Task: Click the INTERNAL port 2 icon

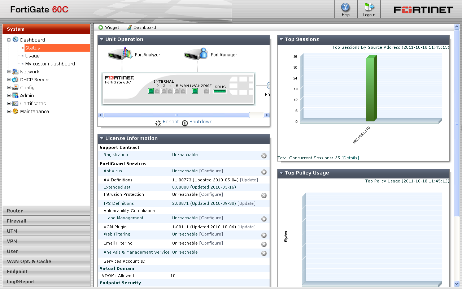Action: 157,91
